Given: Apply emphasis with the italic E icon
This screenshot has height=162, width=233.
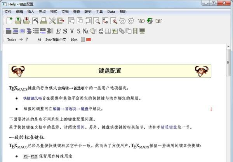Looking at the screenshot, I should coord(58,31).
